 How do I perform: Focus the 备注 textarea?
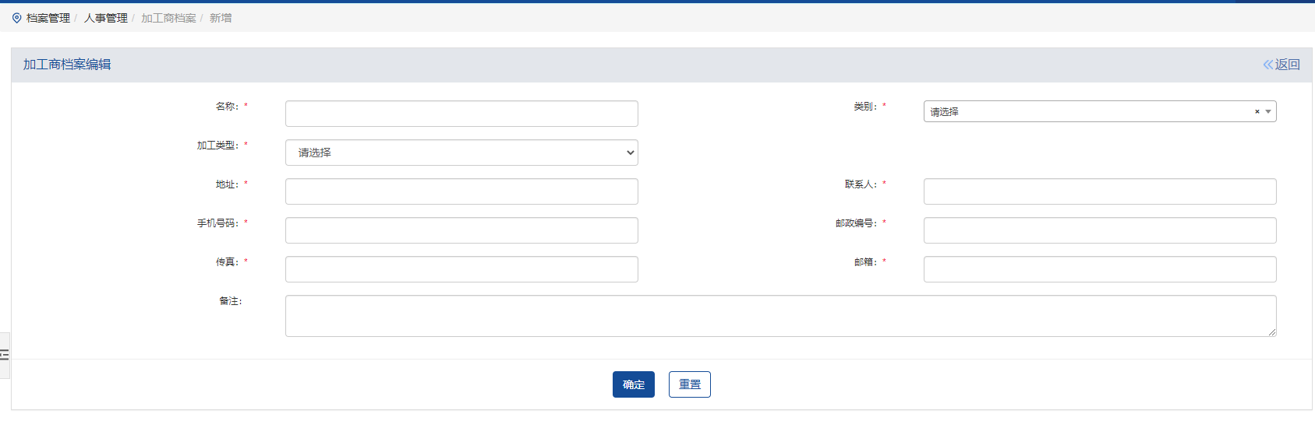pyautogui.click(x=779, y=316)
